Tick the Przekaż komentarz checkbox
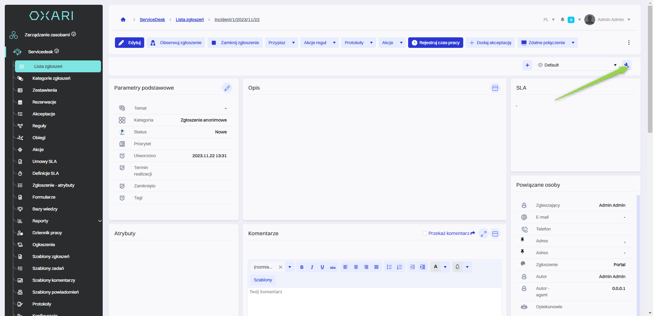Screen dimensions: 653x316 (x=425, y=234)
